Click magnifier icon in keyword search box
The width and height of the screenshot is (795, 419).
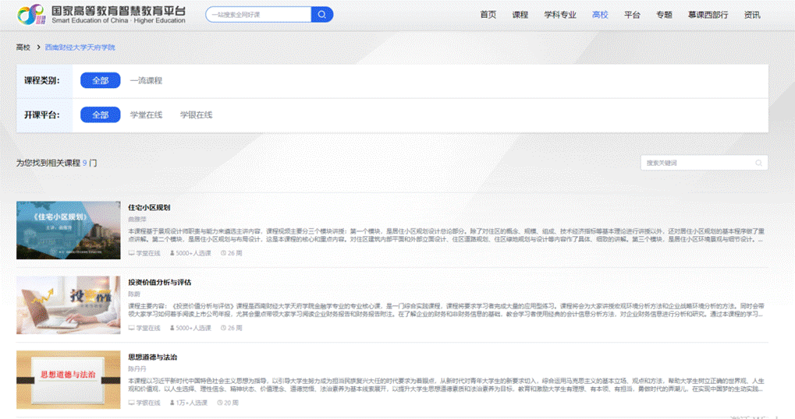[x=758, y=163]
